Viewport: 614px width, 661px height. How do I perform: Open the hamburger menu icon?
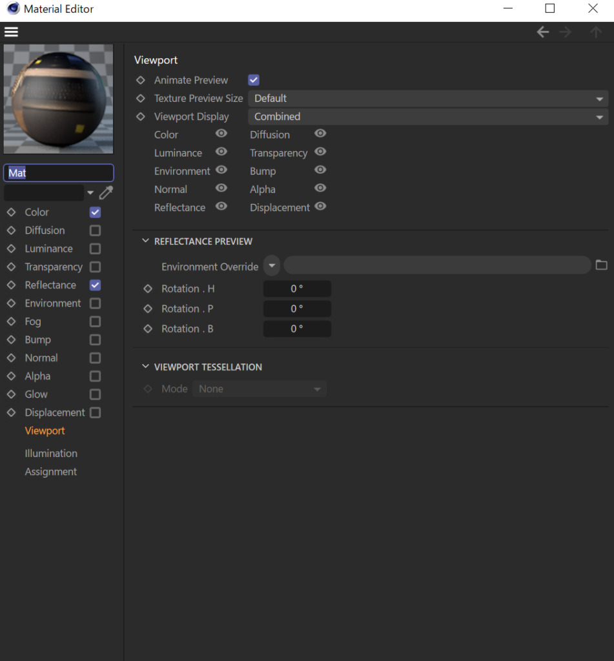click(11, 32)
